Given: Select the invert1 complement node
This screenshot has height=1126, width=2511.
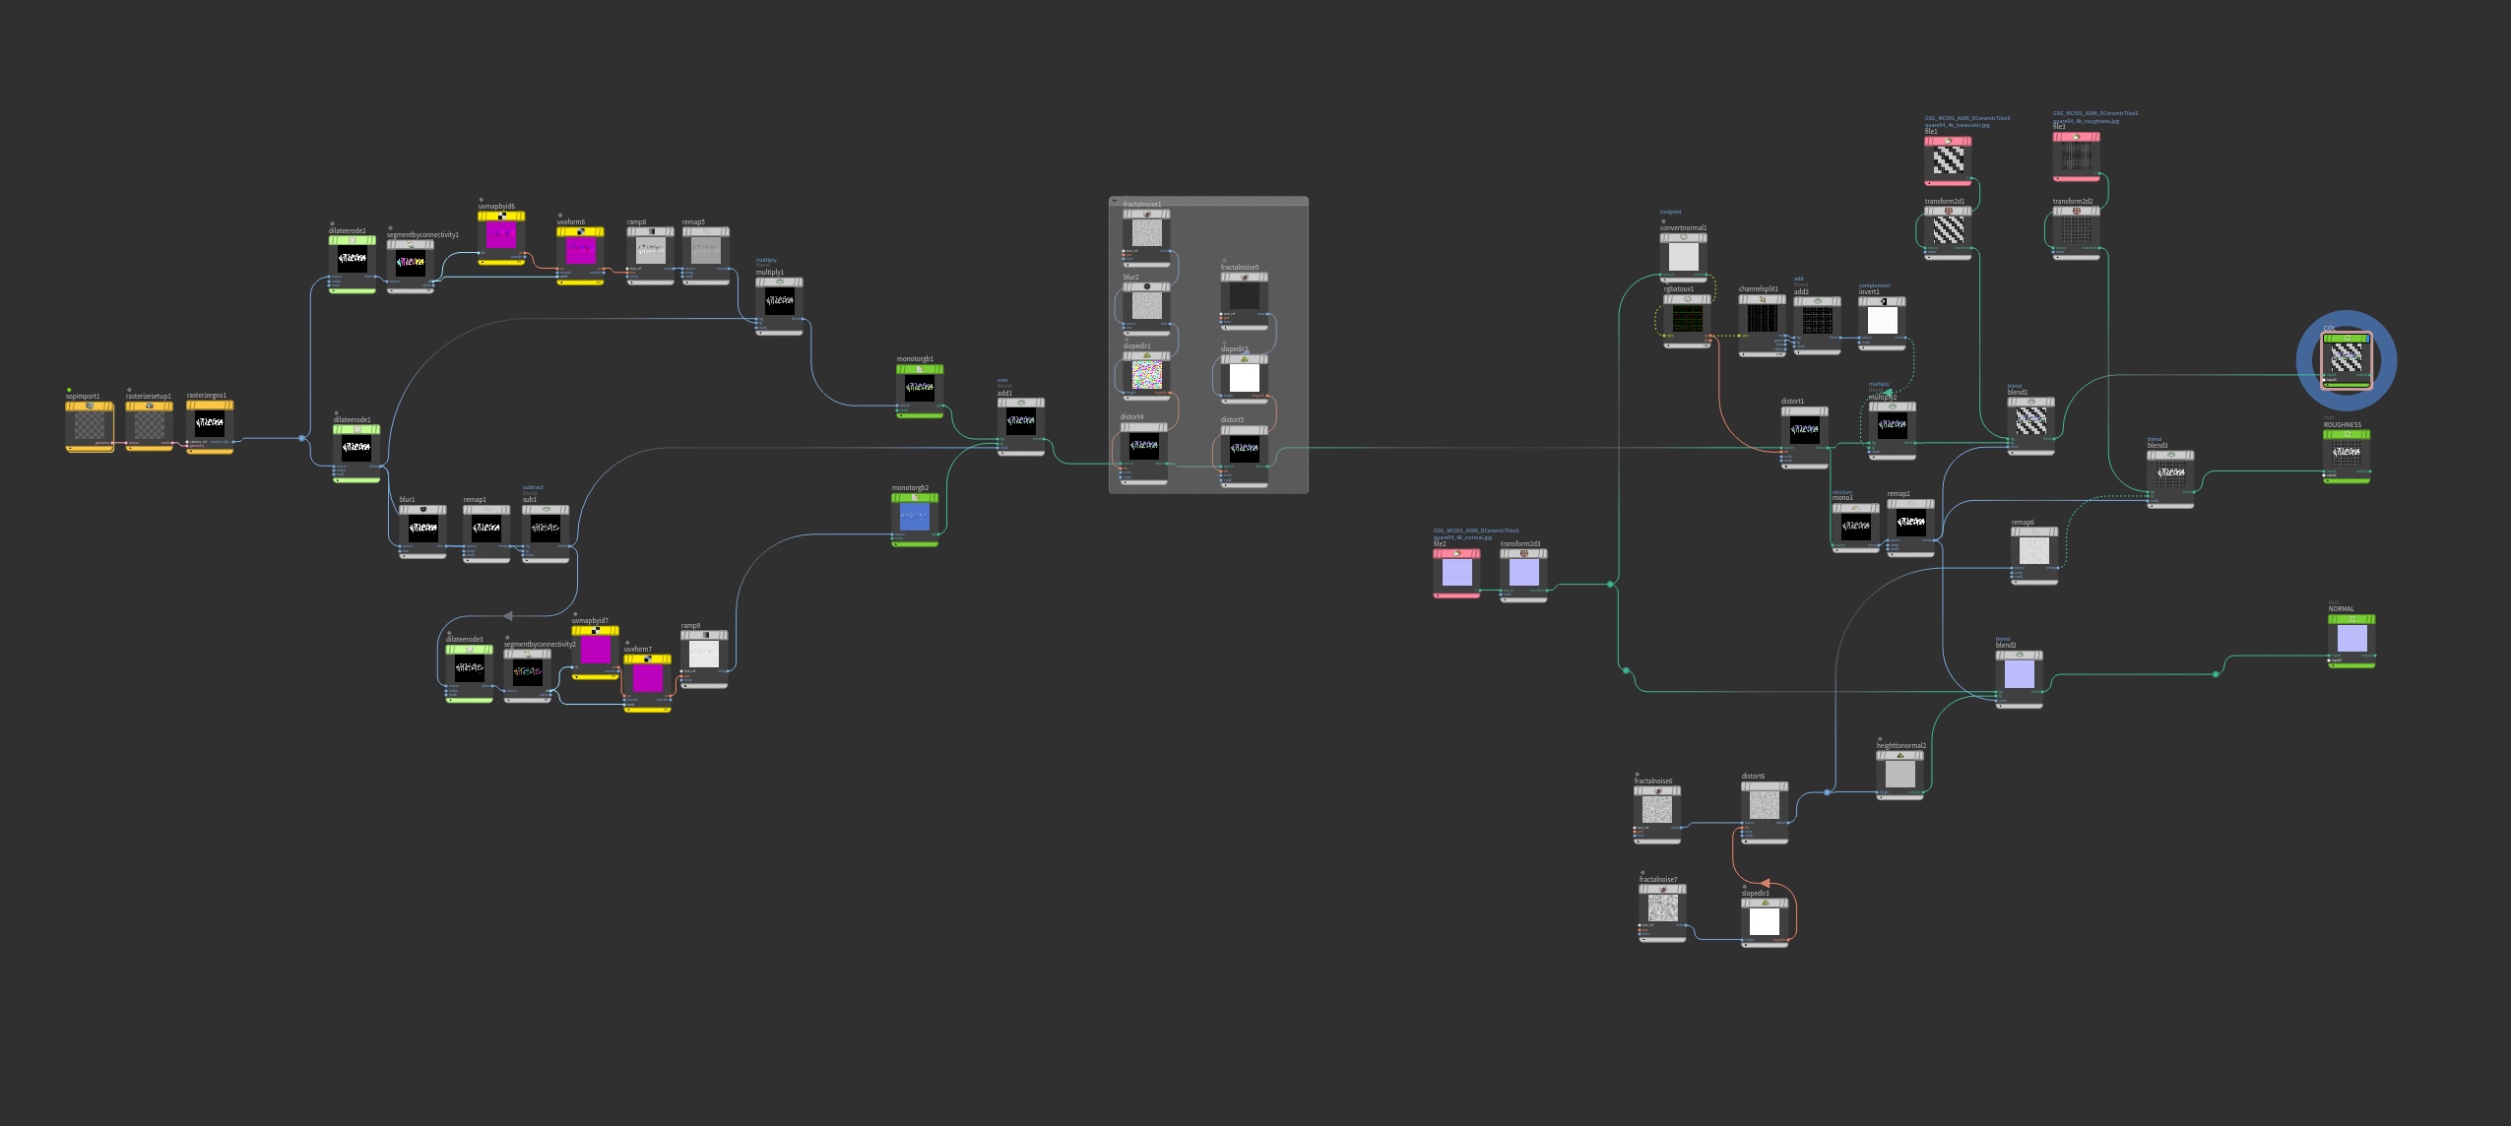Looking at the screenshot, I should (x=1883, y=324).
